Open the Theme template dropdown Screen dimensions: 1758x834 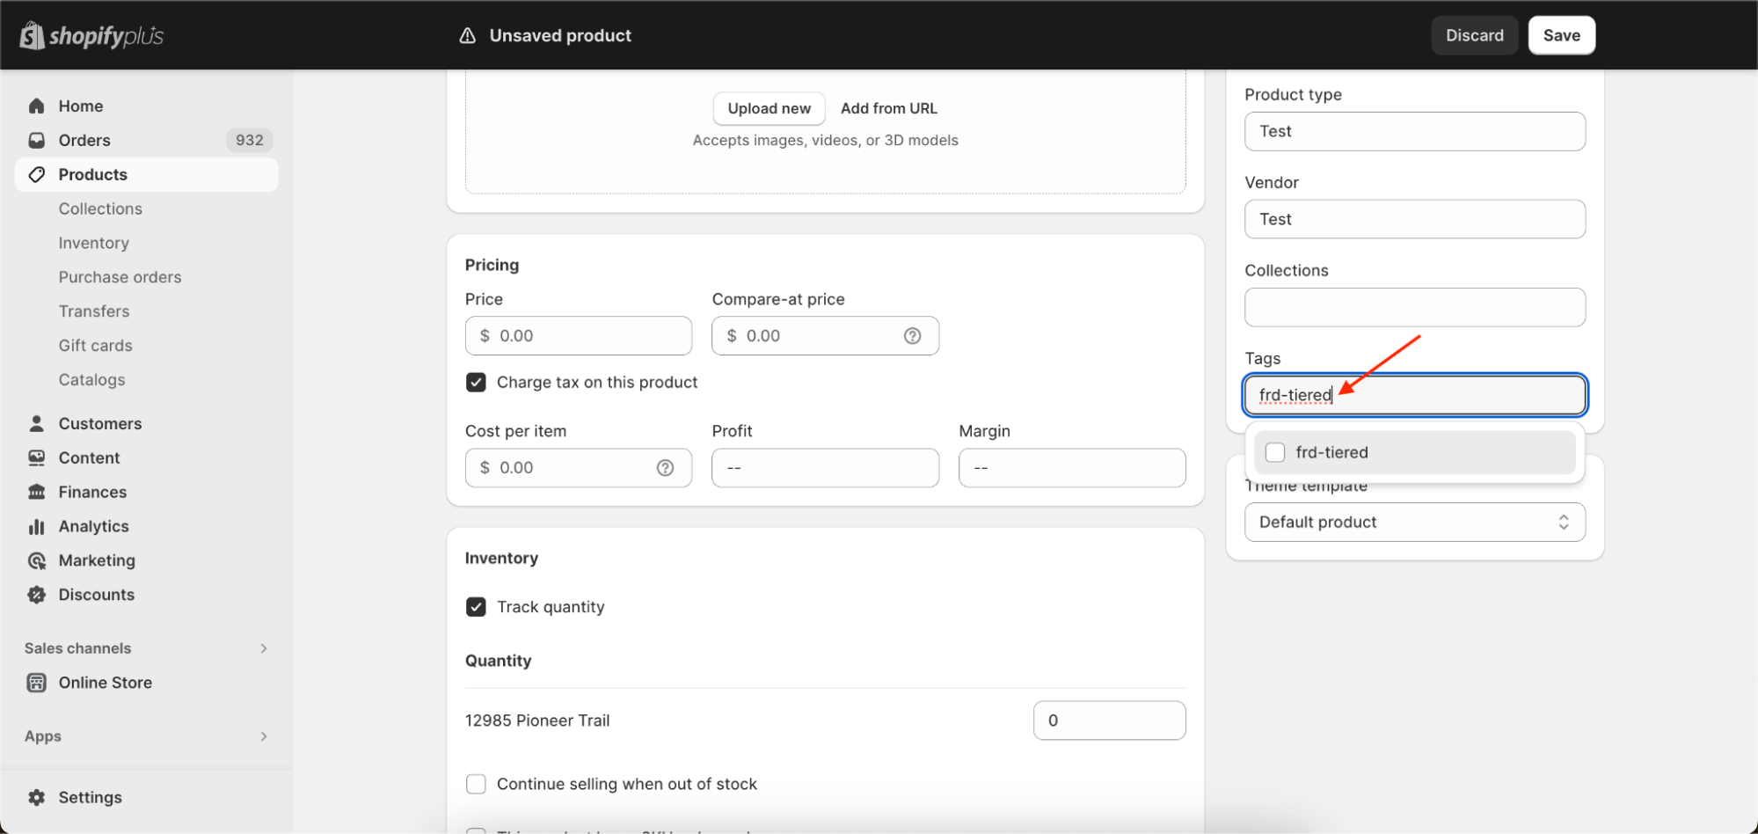point(1414,523)
